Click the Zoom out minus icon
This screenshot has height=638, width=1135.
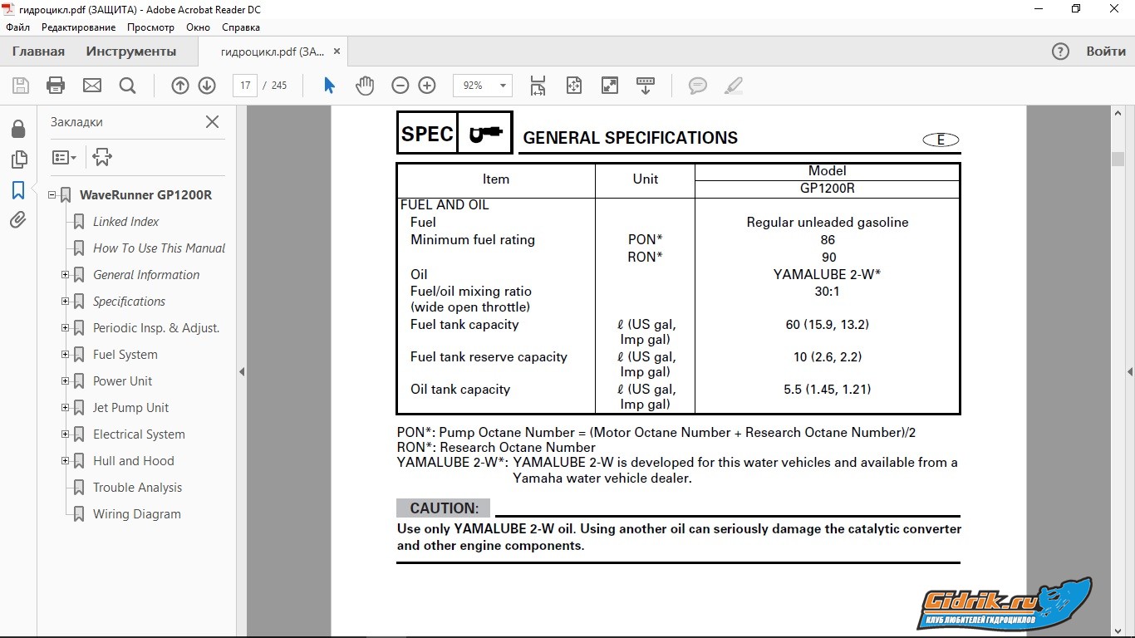tap(400, 86)
